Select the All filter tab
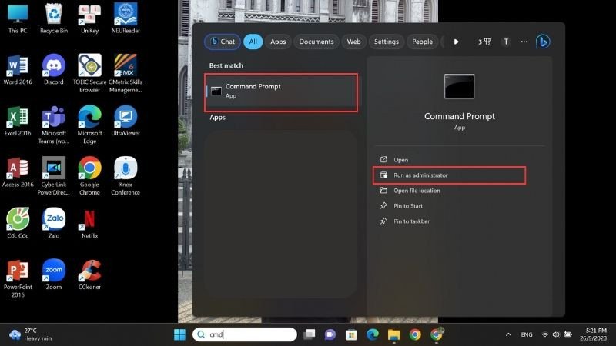The image size is (616, 346). 253,42
